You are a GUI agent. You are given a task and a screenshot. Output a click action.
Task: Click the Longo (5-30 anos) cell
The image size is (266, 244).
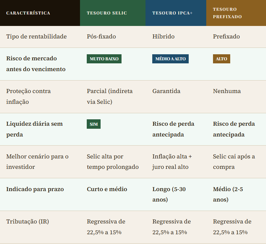tap(169, 194)
